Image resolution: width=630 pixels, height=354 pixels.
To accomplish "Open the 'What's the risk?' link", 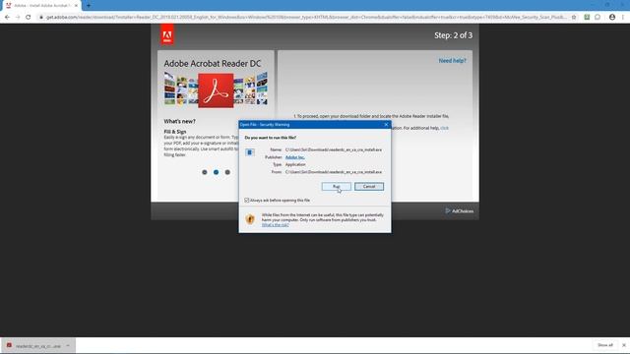I will tap(276, 225).
